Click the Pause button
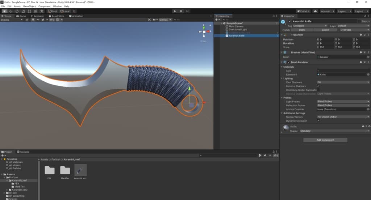Image resolution: width=371 pixels, height=200 pixels. tap(181, 11)
